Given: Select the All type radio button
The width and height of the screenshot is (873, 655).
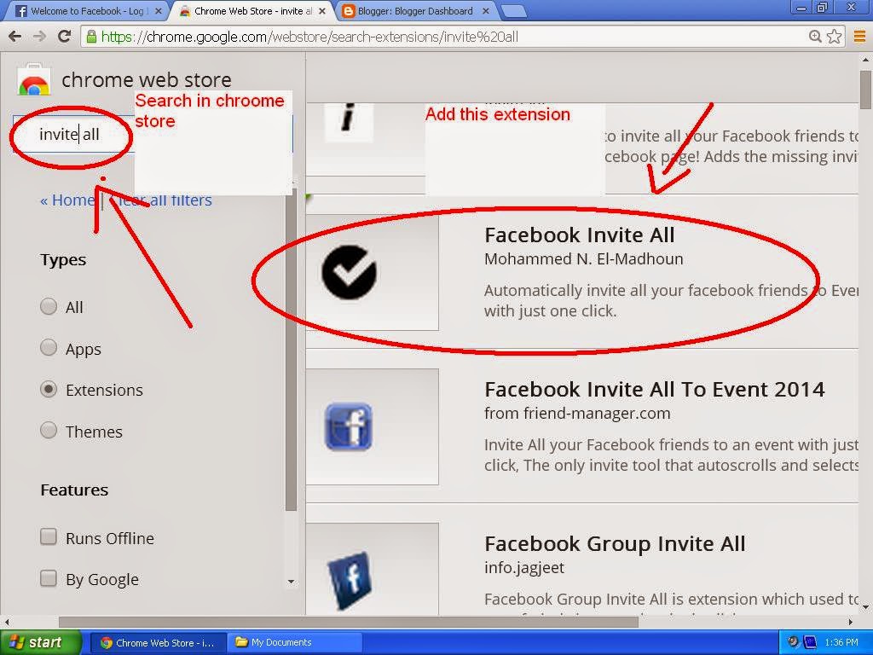Looking at the screenshot, I should pyautogui.click(x=49, y=306).
